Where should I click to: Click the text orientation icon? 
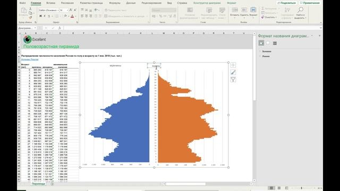pyautogui.click(x=96, y=10)
